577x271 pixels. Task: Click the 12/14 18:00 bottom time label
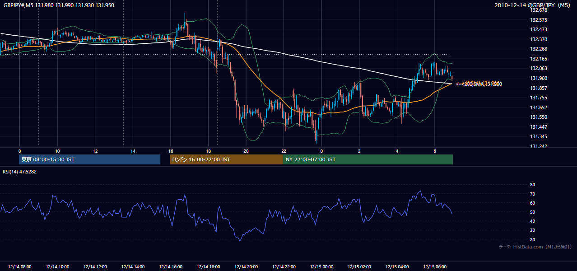208,267
